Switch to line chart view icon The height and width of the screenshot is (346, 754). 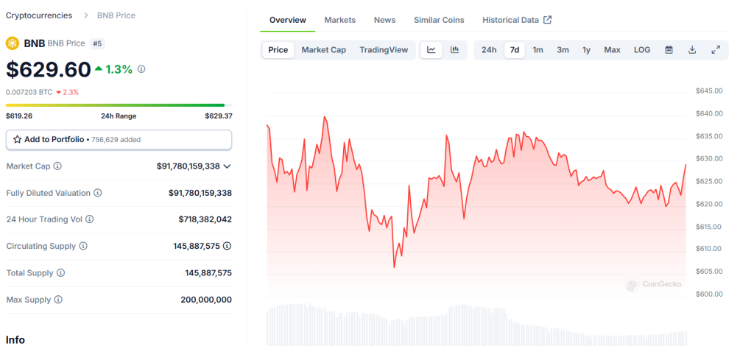pyautogui.click(x=431, y=50)
